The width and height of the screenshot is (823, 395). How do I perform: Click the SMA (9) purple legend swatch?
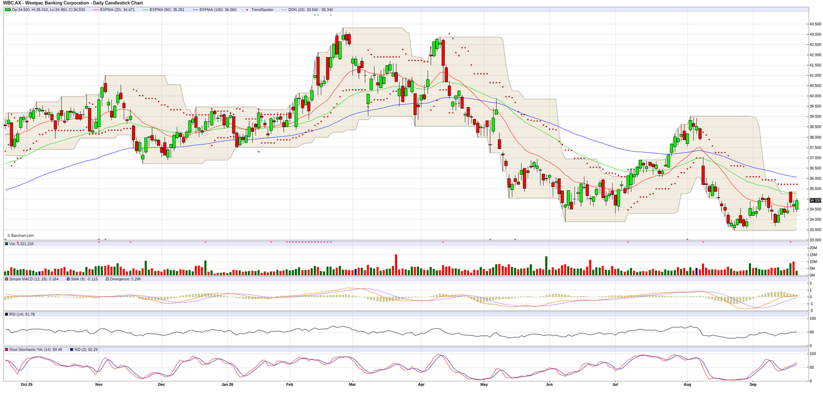click(x=69, y=279)
